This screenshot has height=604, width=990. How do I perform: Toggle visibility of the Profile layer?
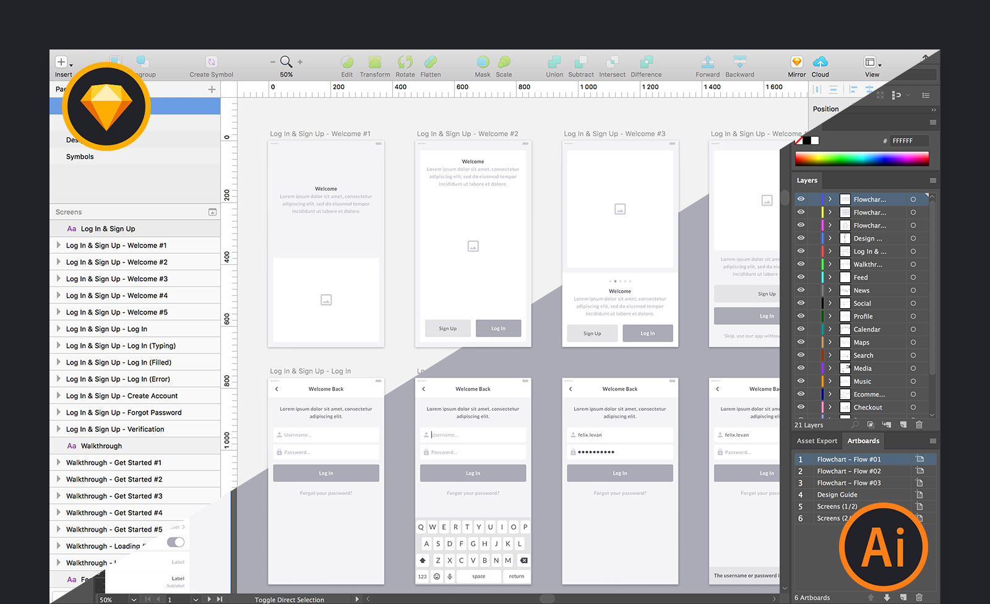point(801,316)
